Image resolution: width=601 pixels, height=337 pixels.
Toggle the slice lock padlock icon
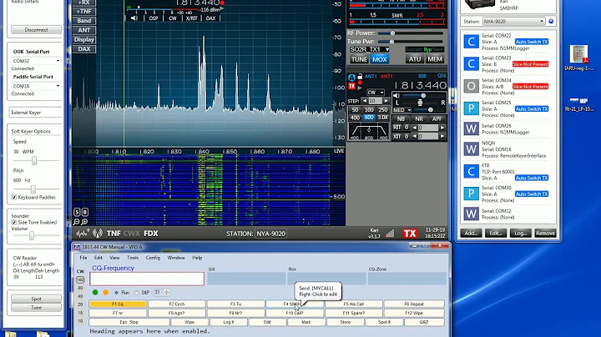(360, 76)
